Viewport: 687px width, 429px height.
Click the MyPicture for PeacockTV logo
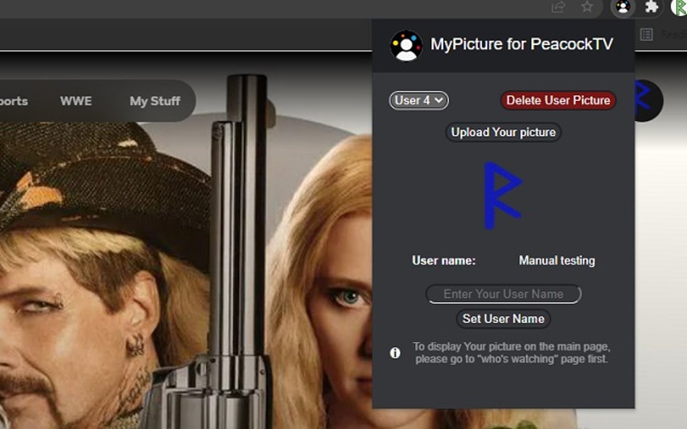(405, 44)
